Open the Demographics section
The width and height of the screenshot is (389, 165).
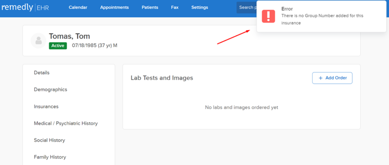pos(51,90)
